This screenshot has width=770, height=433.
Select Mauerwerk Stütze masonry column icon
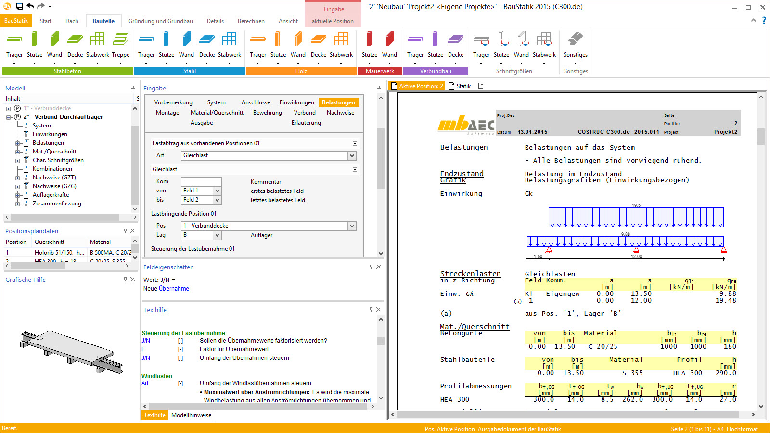pyautogui.click(x=369, y=39)
